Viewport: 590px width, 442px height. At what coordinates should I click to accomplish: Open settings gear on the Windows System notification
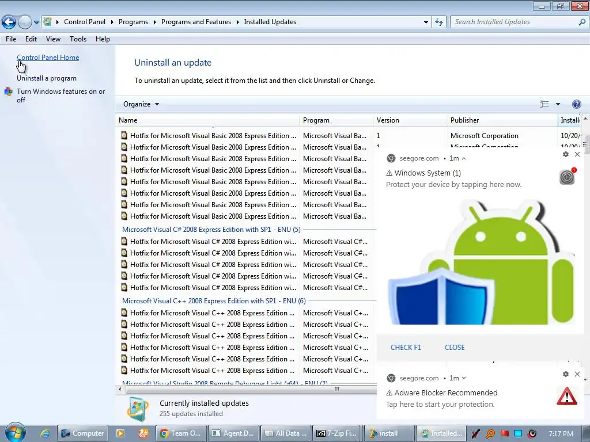point(566,154)
